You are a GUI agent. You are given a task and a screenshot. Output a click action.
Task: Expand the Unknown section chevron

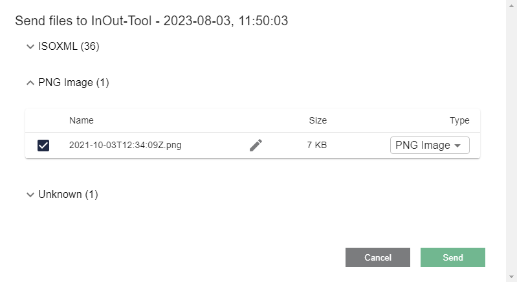click(x=30, y=195)
